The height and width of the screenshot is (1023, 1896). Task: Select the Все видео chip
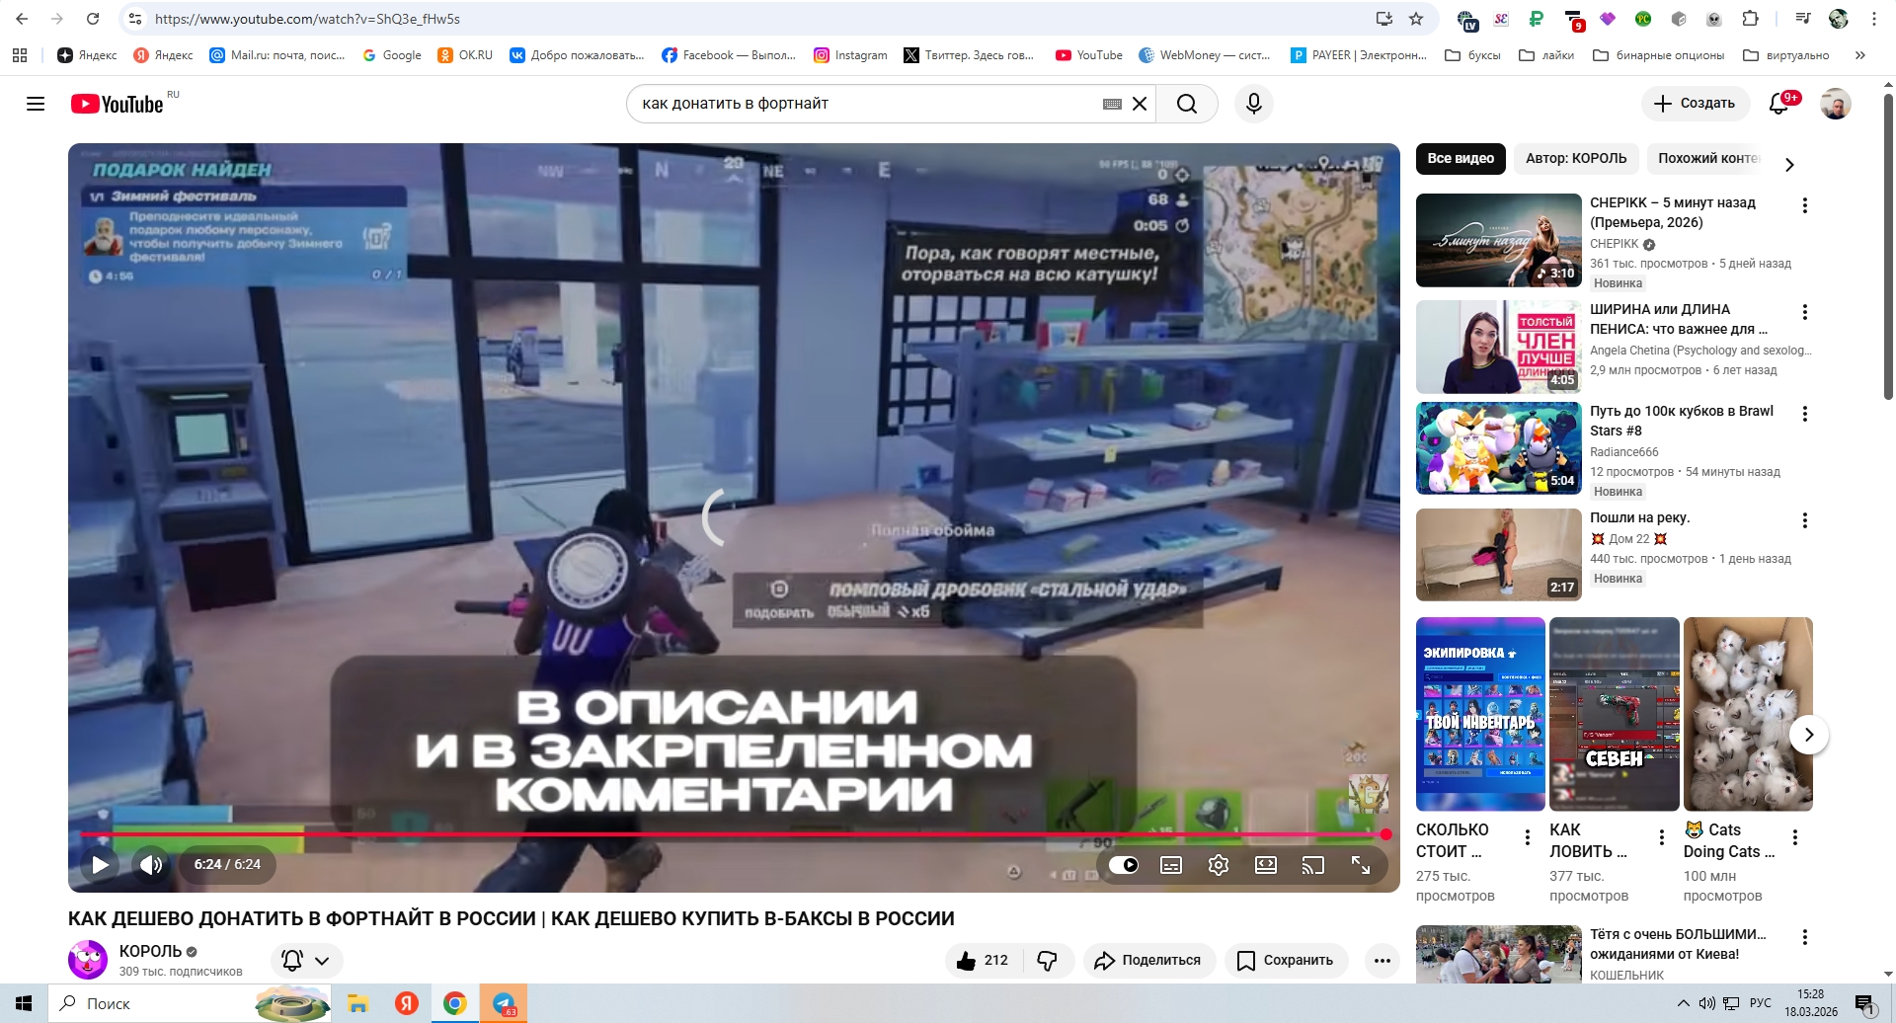click(x=1461, y=159)
